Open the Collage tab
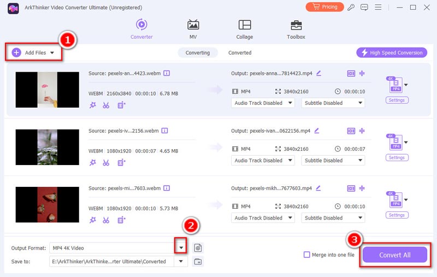Viewport: 437px width, 277px height. click(244, 29)
